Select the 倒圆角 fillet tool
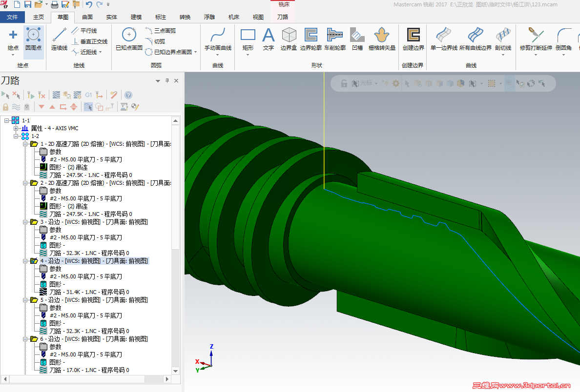The image size is (580, 392). (x=563, y=39)
